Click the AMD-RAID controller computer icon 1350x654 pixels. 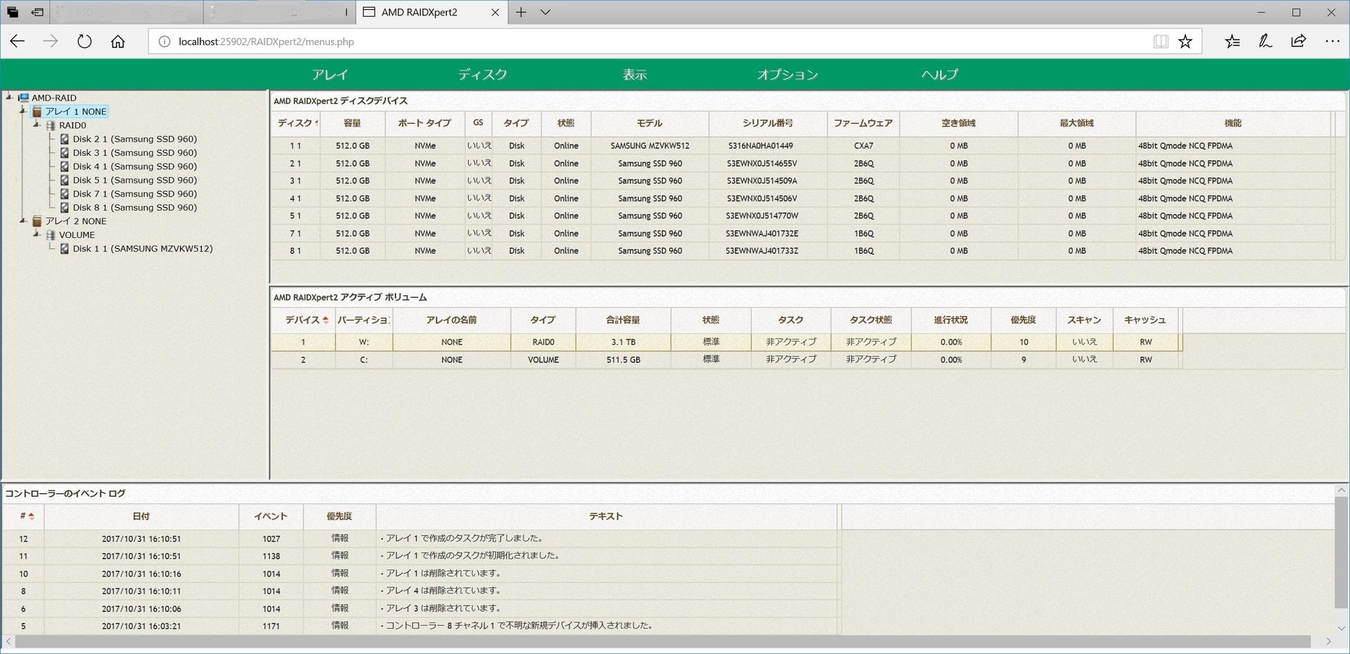(24, 98)
